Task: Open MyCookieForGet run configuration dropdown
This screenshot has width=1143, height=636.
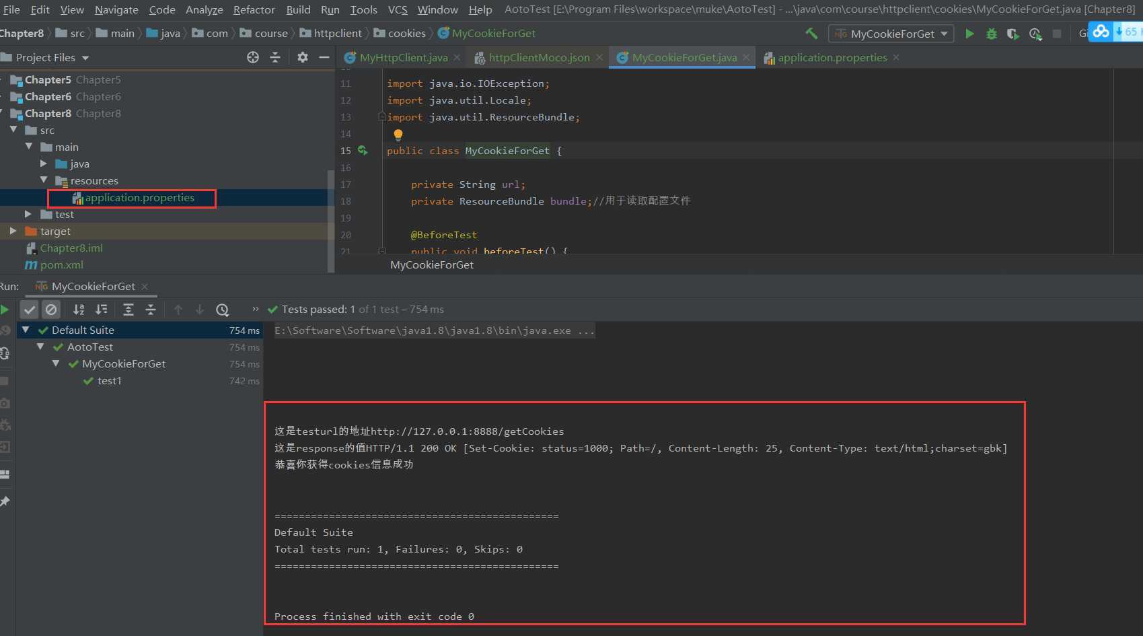Action: pyautogui.click(x=891, y=34)
